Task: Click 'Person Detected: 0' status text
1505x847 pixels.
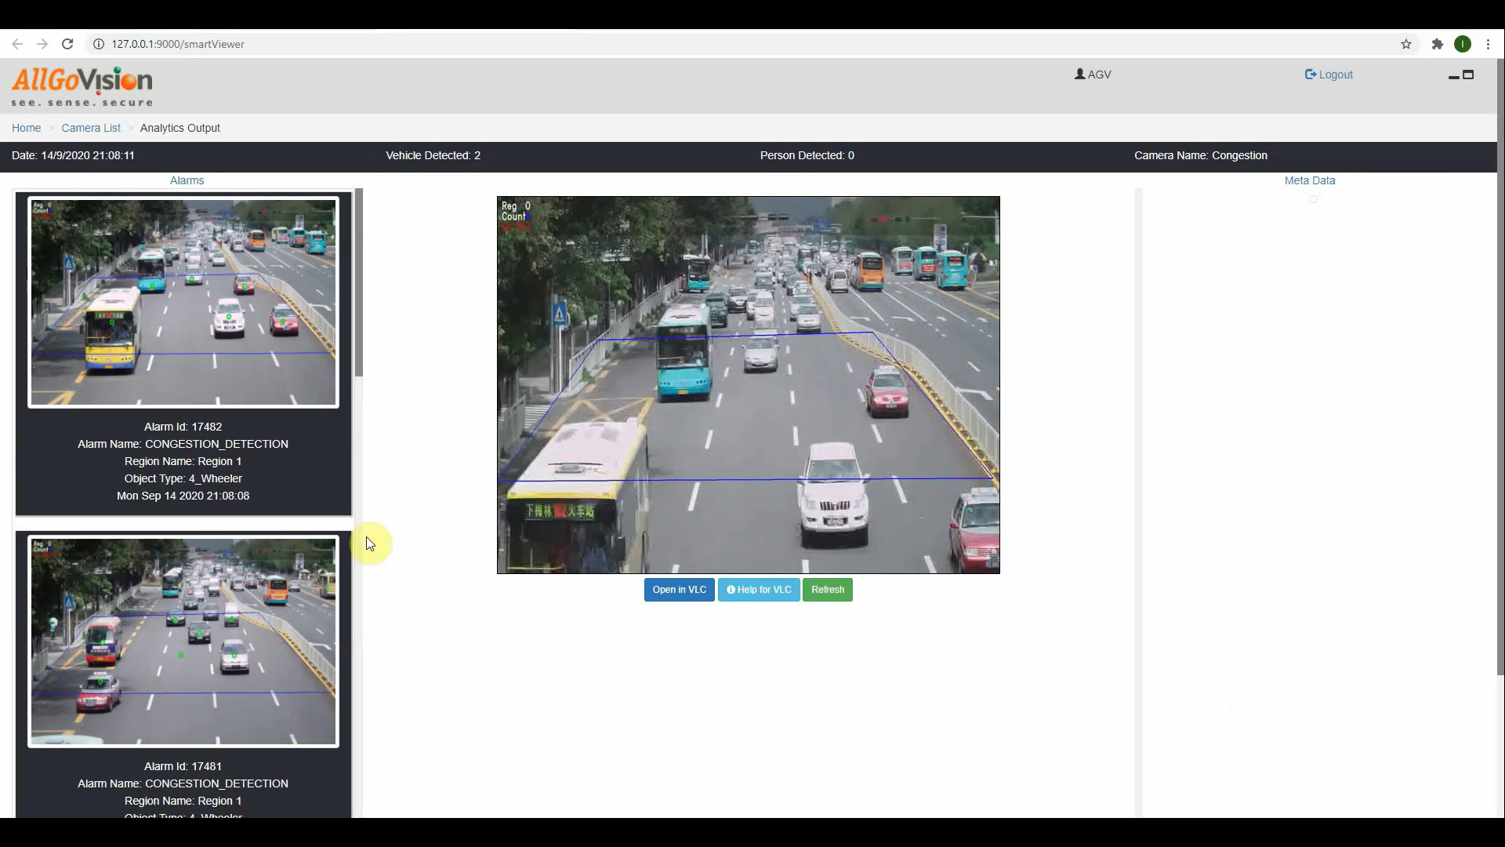Action: pyautogui.click(x=807, y=155)
